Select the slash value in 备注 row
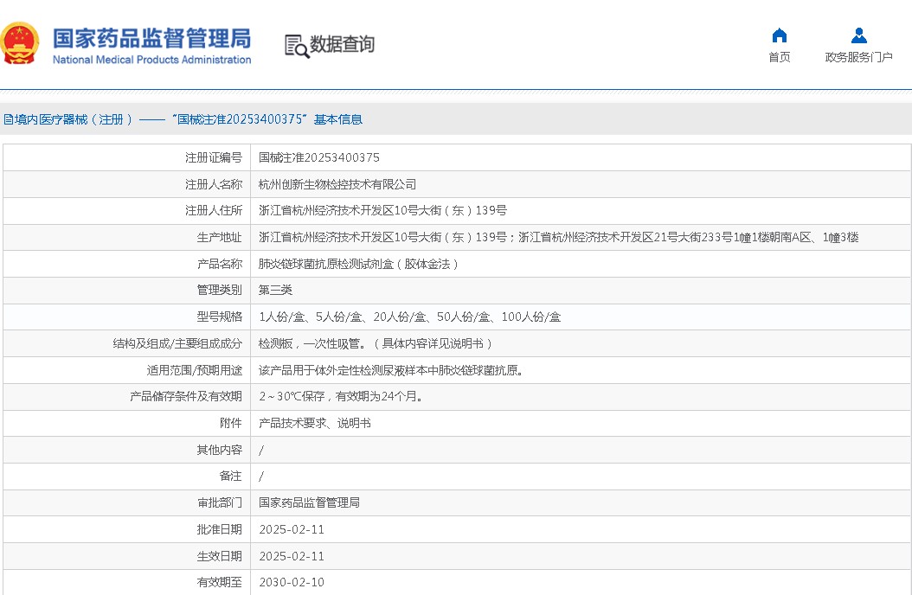This screenshot has height=595, width=912. (x=261, y=477)
